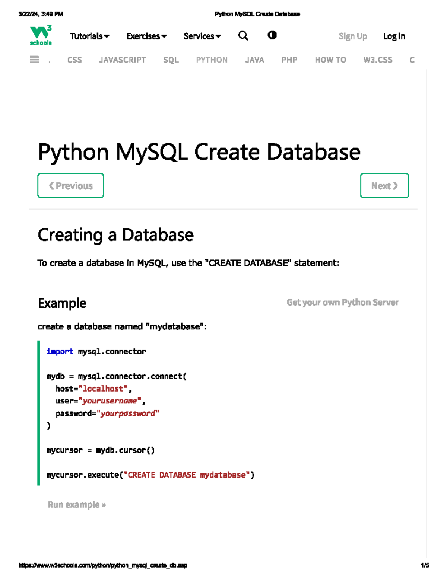The image size is (447, 578).
Task: Open the HOW TO topic tab
Action: point(330,60)
